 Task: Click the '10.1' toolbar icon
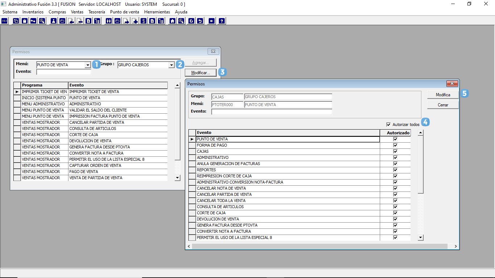(4, 21)
